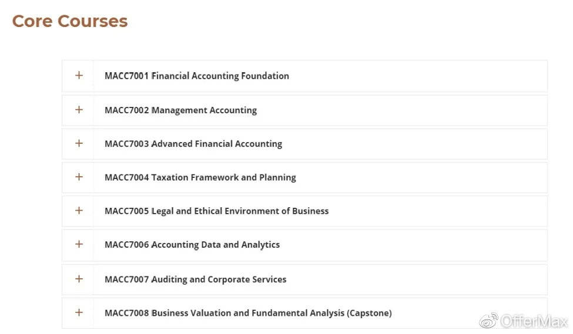Click the MACC7001 course code text
The height and width of the screenshot is (334, 573).
point(126,76)
